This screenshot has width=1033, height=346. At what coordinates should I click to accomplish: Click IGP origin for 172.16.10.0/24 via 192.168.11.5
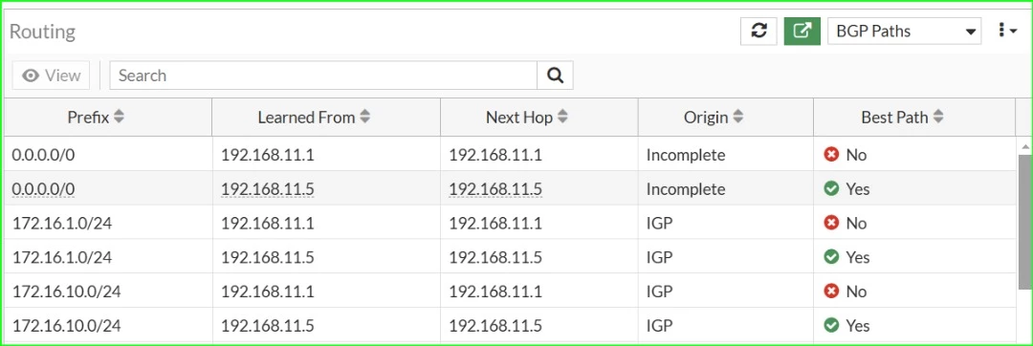[x=659, y=326]
